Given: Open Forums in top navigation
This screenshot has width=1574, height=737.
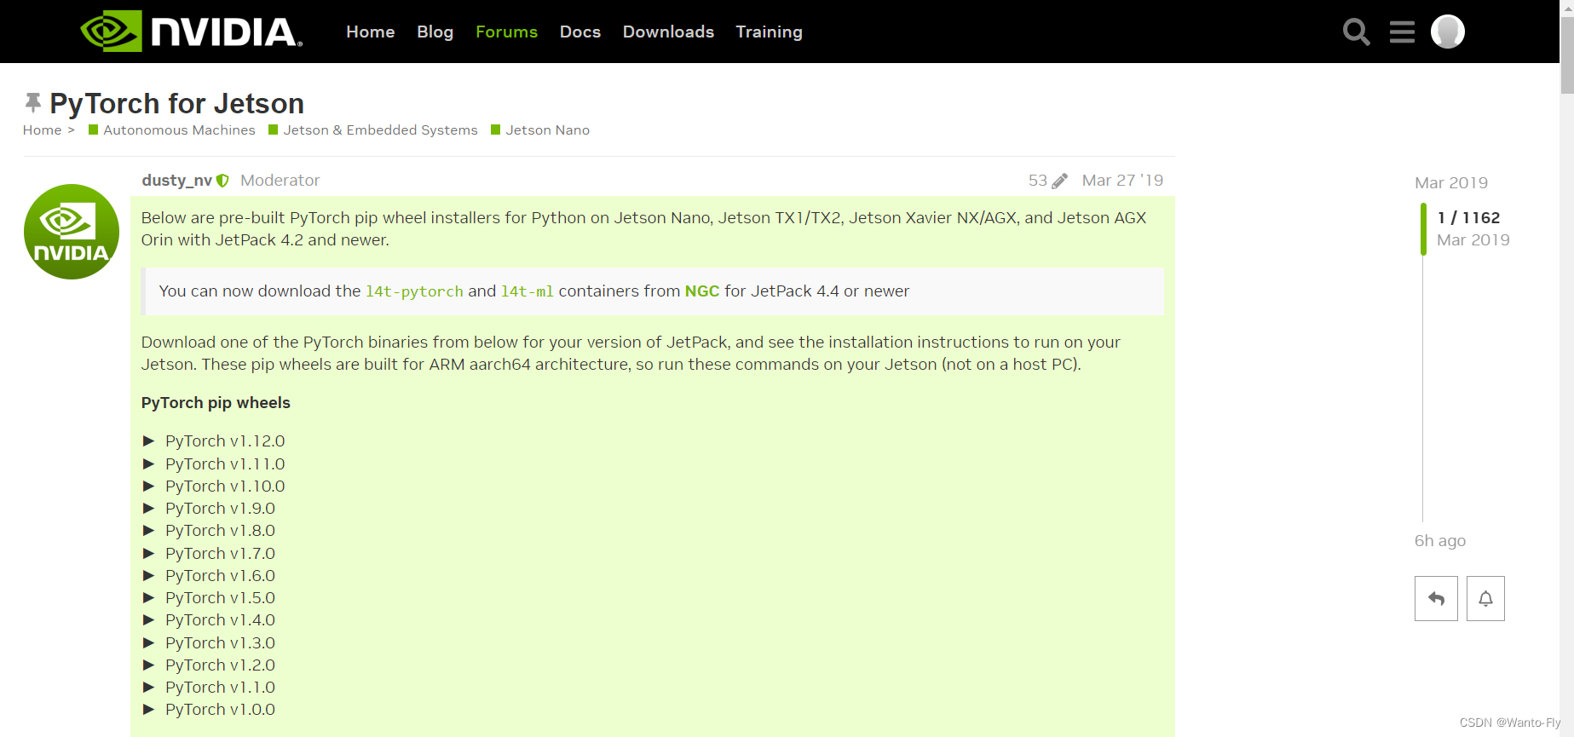Looking at the screenshot, I should click(506, 32).
